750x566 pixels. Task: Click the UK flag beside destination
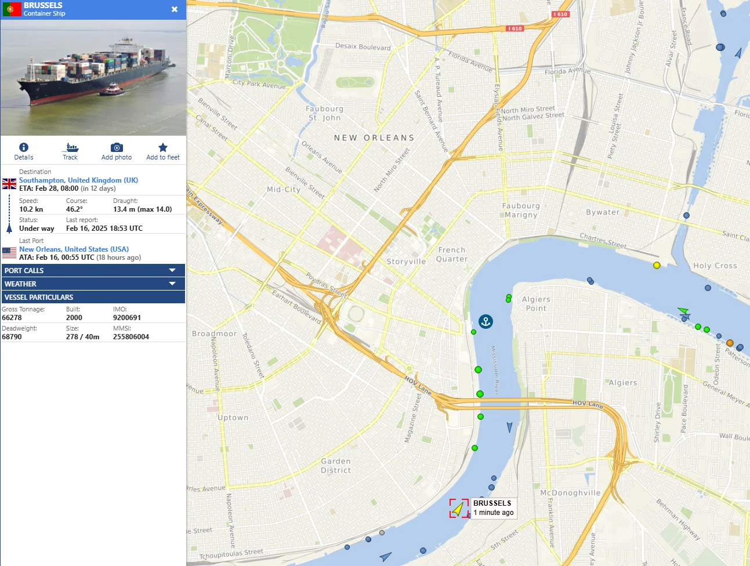[9, 184]
